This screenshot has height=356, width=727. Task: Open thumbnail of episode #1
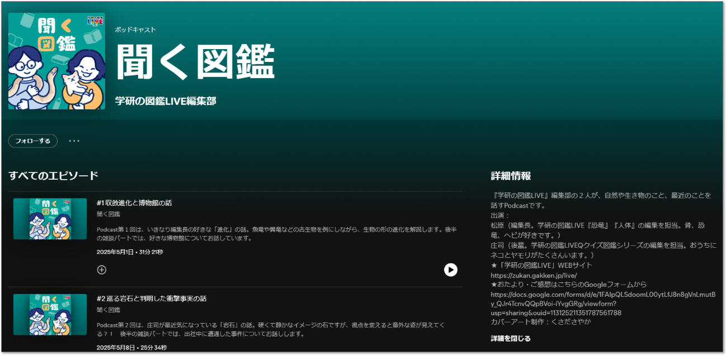50,219
